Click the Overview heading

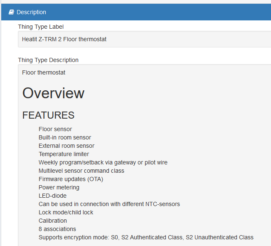pyautogui.click(x=53, y=93)
